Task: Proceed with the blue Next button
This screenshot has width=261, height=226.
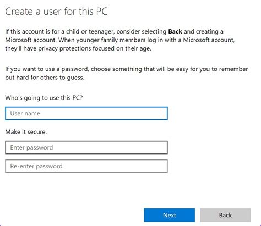Action: pos(170,215)
